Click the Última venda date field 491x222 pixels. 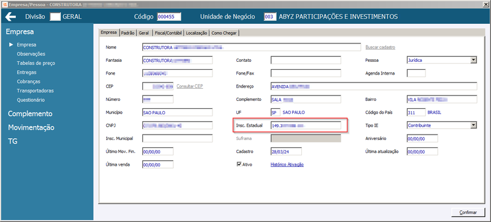pos(158,165)
